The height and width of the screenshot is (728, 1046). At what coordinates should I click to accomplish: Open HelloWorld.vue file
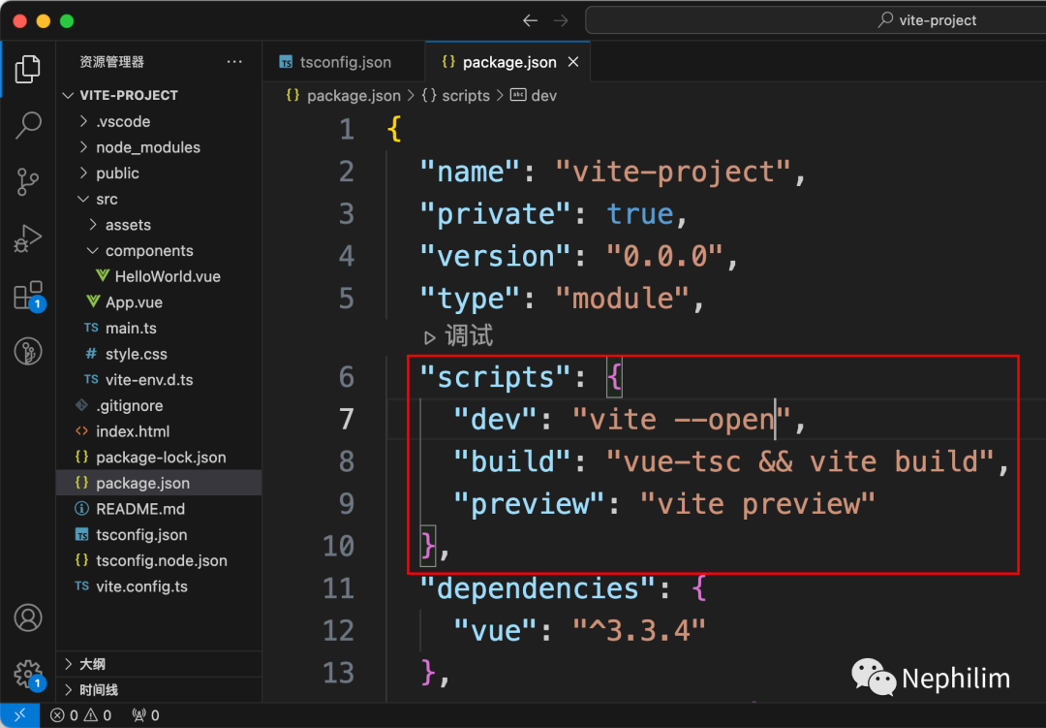click(159, 276)
